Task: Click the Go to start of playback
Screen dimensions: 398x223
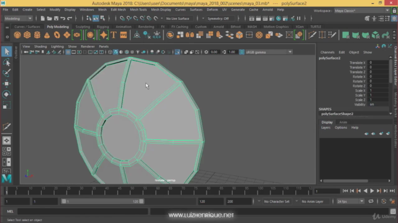Action: [345, 191]
